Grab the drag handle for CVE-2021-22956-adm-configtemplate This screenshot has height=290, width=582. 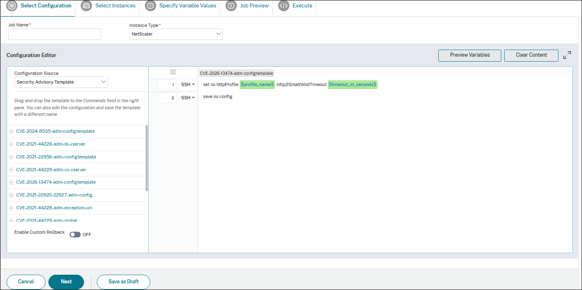11,157
